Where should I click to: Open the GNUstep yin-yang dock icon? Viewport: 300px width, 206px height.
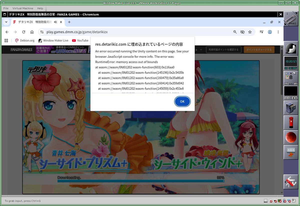[291, 48]
